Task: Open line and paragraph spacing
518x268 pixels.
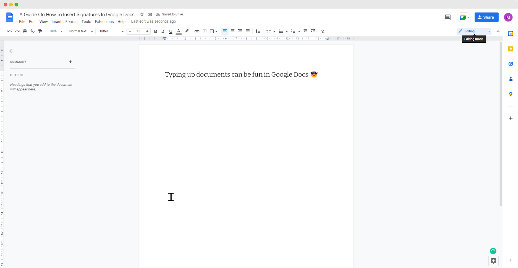Action: (x=258, y=31)
